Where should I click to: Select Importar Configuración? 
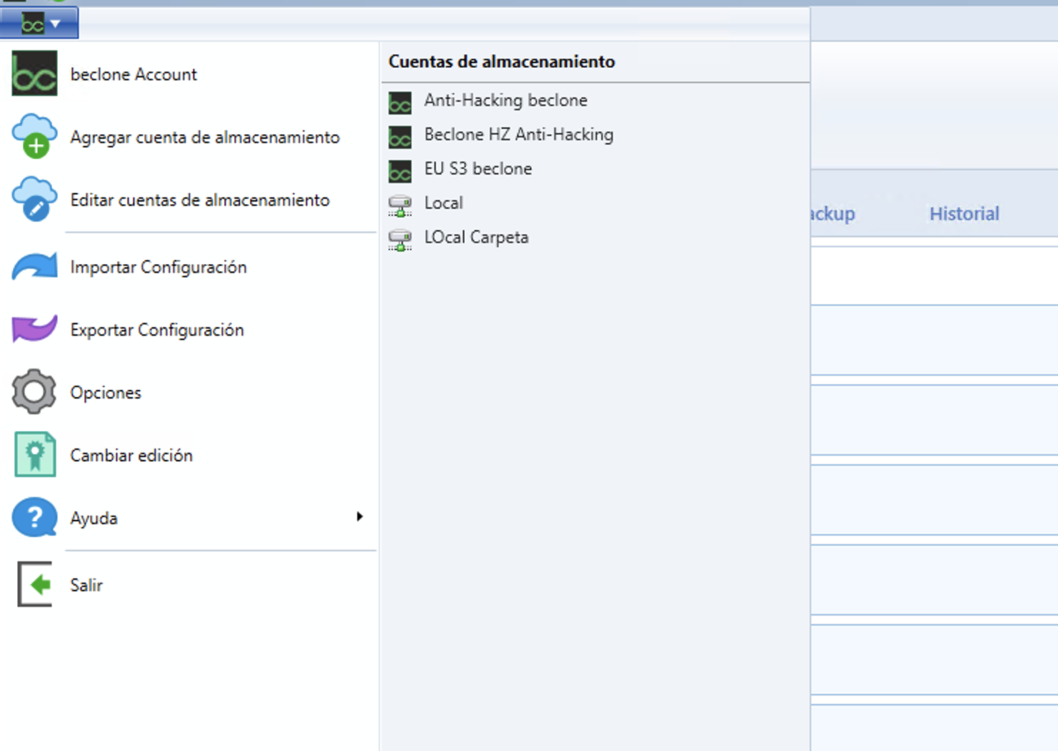(x=158, y=267)
